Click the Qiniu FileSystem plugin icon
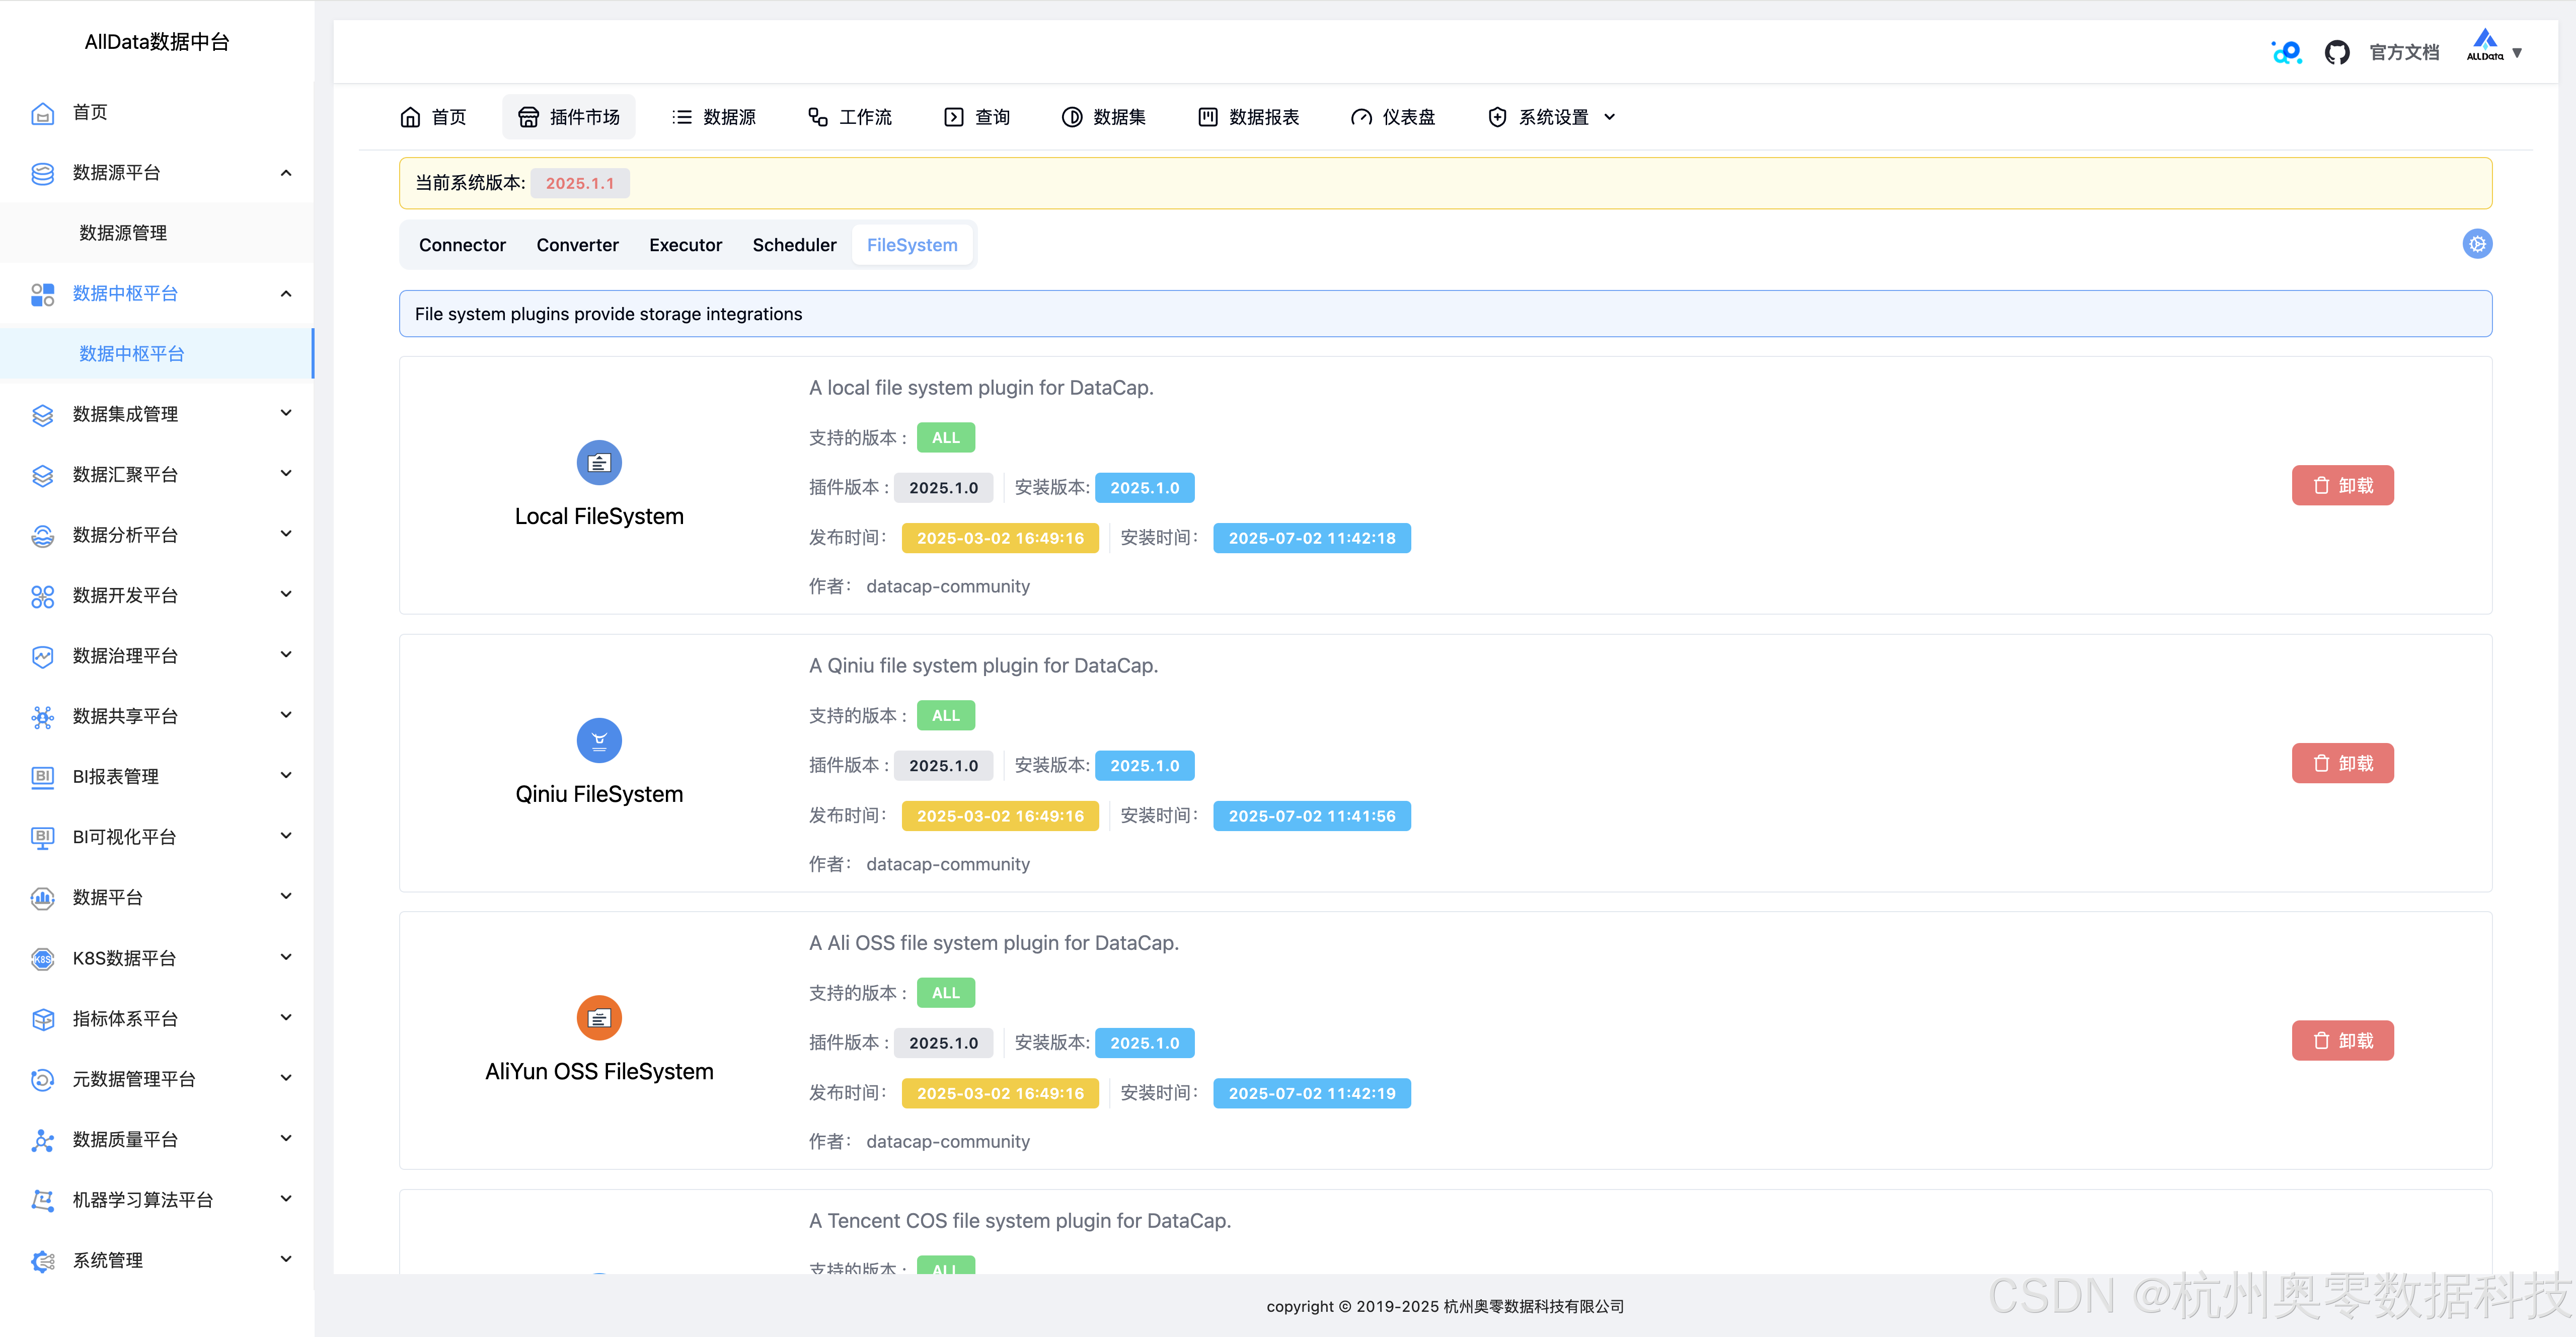The image size is (2576, 1337). click(599, 741)
